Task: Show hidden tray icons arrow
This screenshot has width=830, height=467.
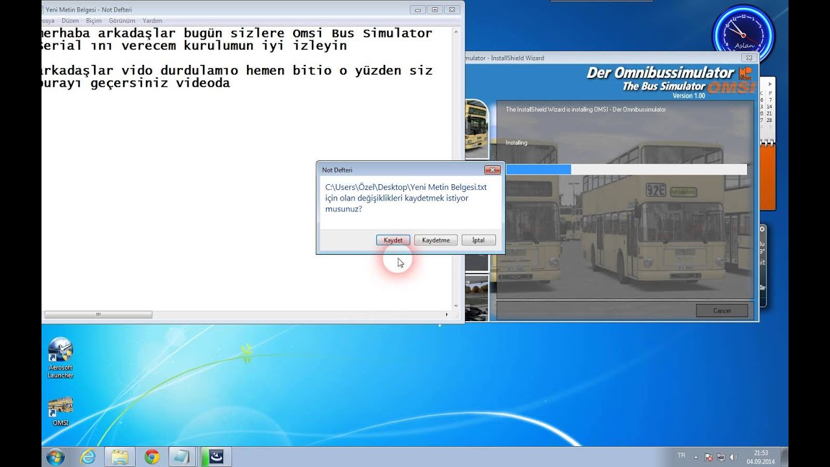Action: pos(697,457)
